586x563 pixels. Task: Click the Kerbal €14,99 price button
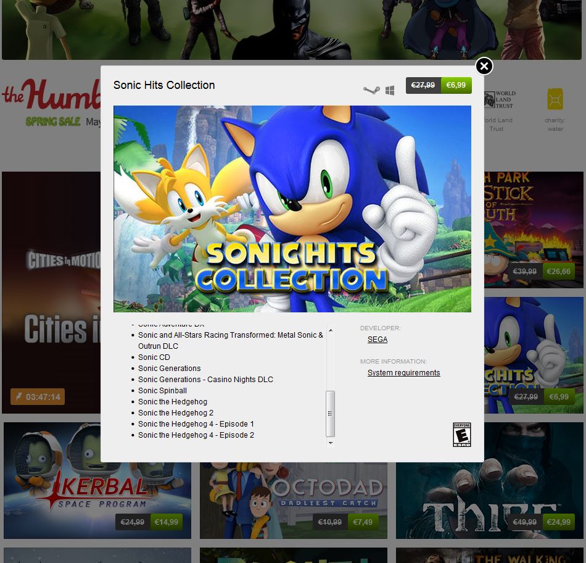tap(167, 522)
